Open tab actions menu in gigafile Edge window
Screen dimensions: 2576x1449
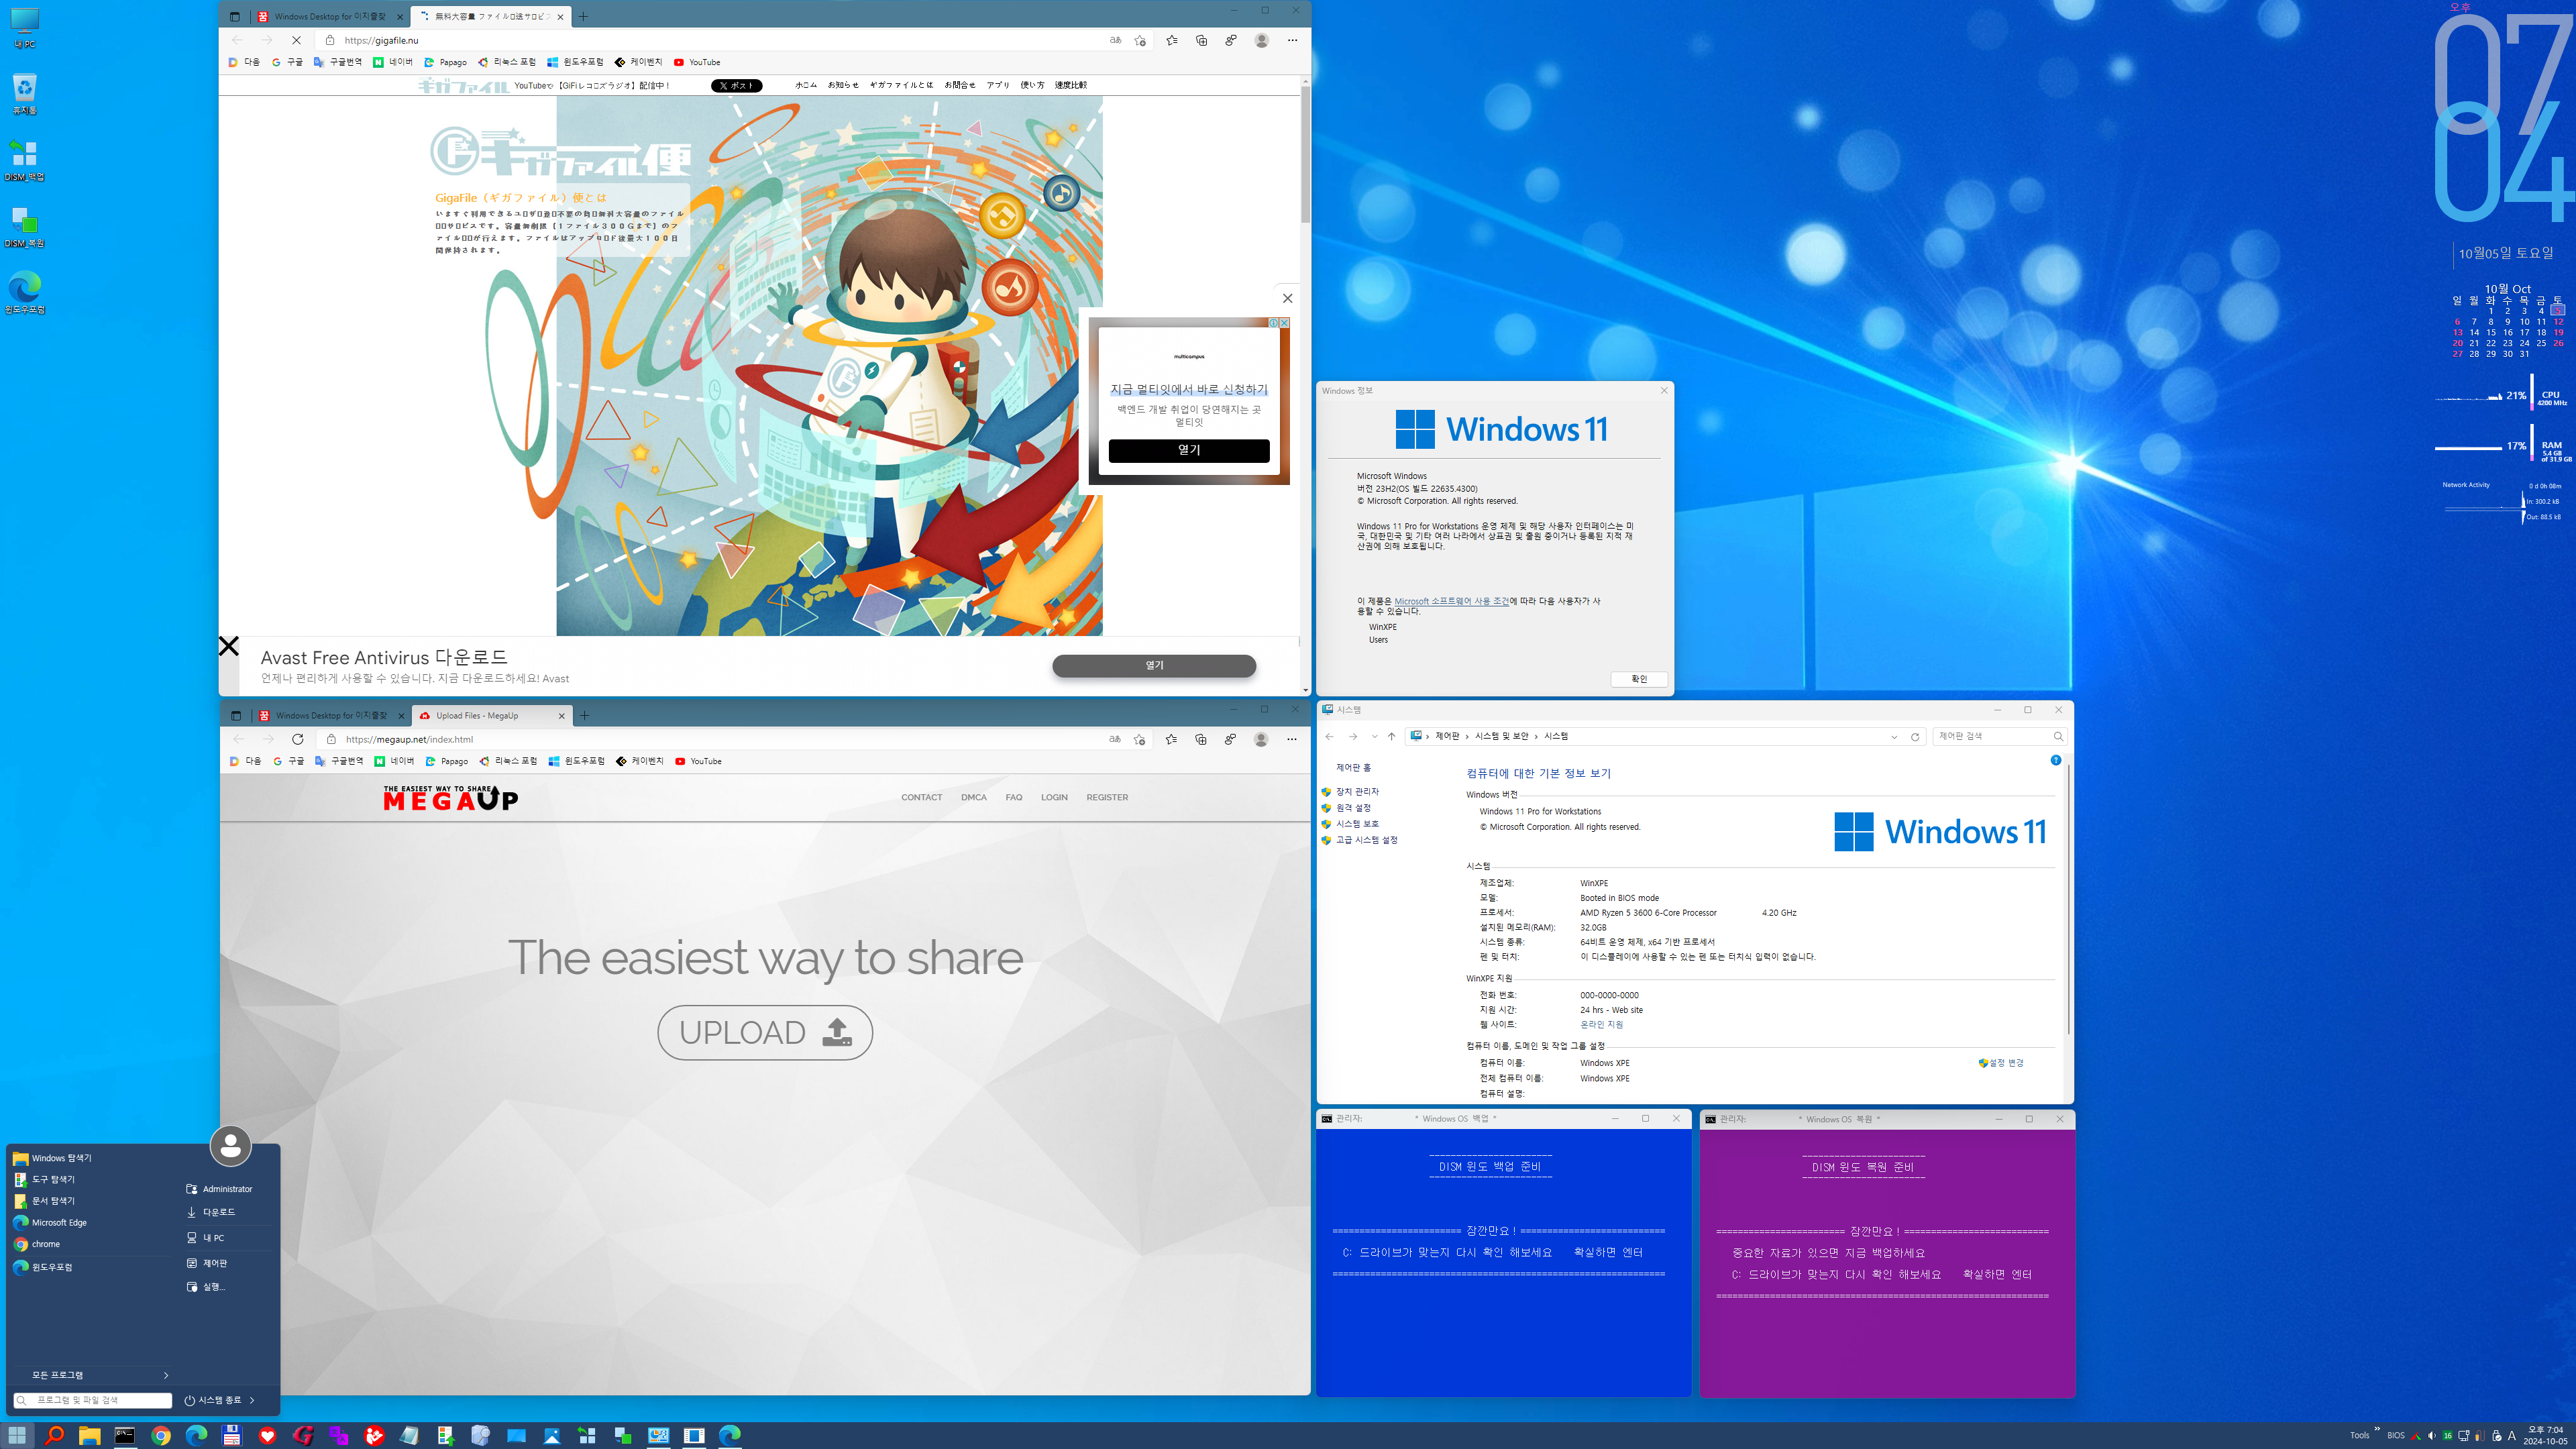click(234, 16)
